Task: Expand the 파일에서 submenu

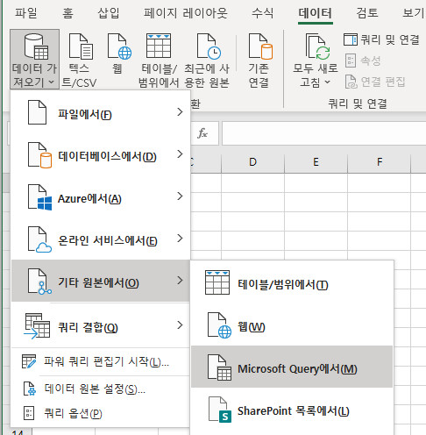Action: click(x=101, y=112)
